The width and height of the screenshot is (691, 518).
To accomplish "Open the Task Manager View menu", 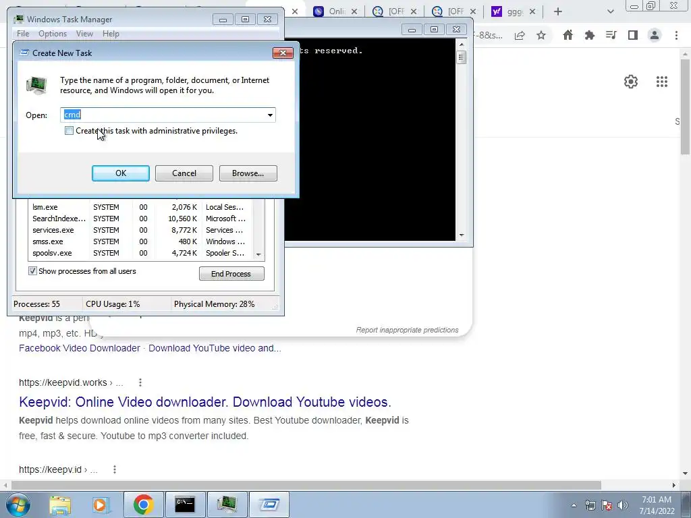I will (84, 34).
